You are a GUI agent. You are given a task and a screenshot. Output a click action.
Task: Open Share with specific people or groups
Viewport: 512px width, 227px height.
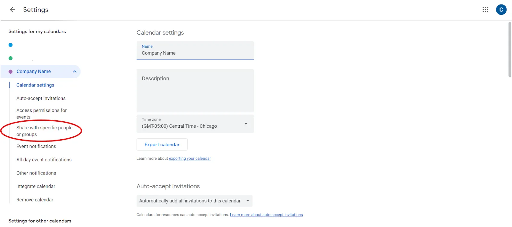(44, 131)
